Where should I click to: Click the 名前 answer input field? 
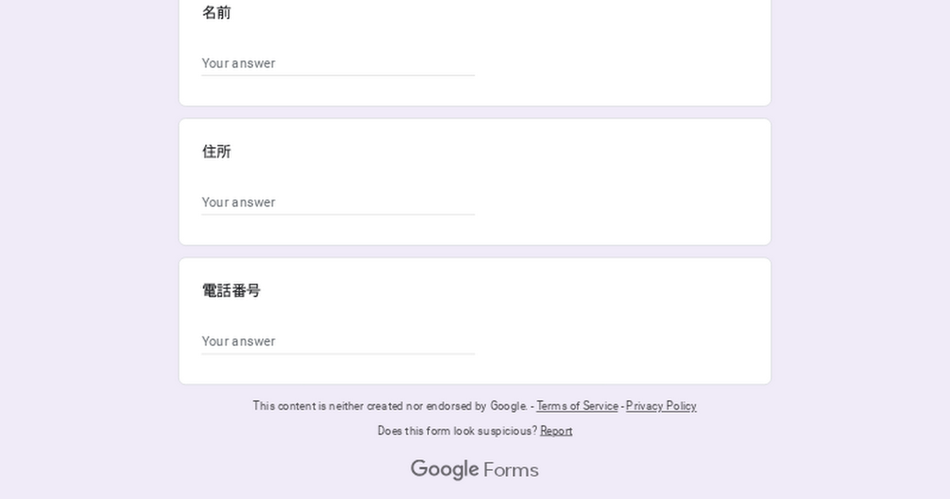point(338,63)
